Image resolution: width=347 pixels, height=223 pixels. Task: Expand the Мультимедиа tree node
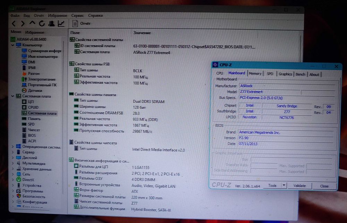pyautogui.click(x=12, y=163)
